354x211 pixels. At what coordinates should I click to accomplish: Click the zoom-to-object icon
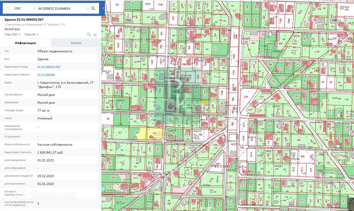click(89, 34)
